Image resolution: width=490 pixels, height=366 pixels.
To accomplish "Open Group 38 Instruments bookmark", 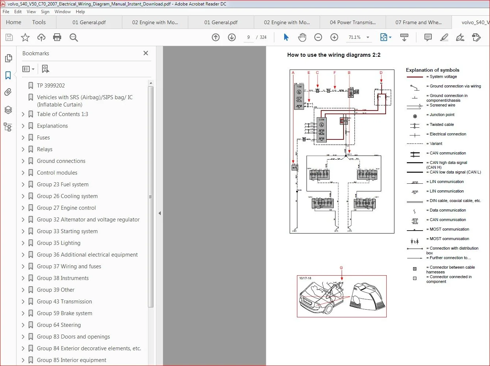I will [x=63, y=278].
